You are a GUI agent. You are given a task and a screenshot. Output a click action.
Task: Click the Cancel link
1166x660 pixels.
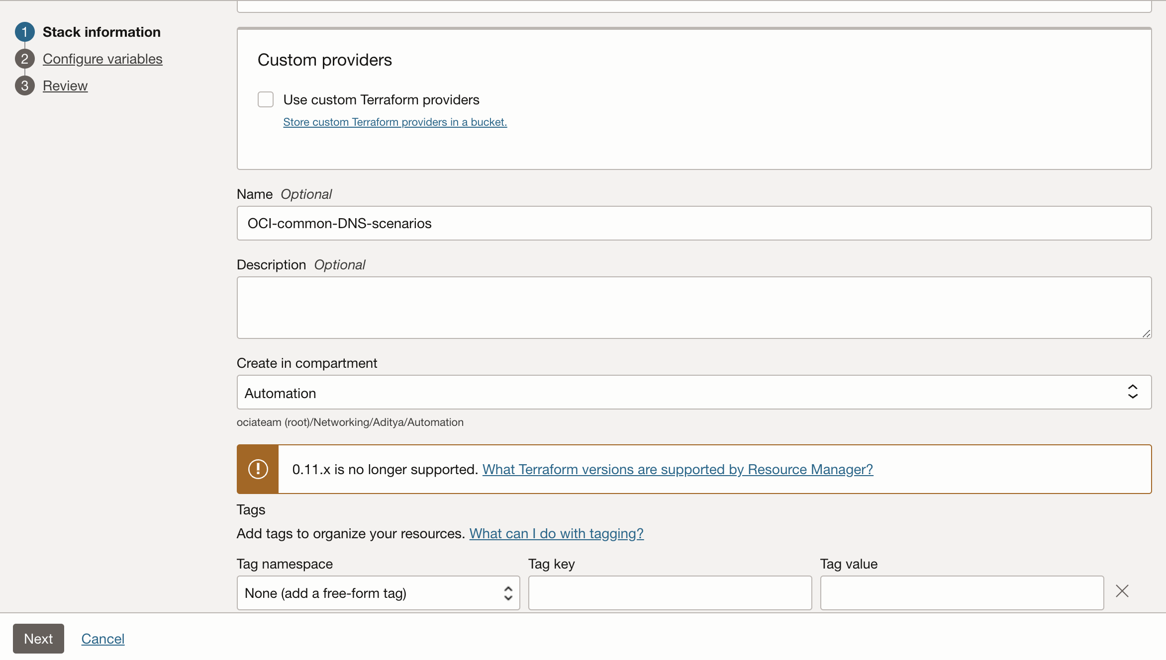(103, 639)
